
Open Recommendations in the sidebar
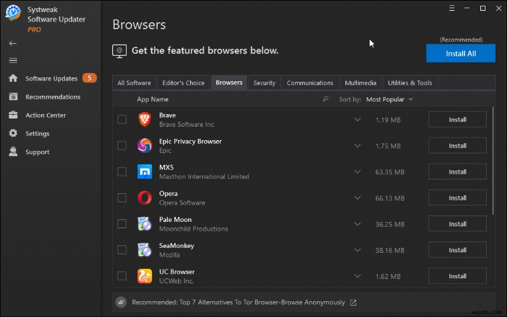(53, 97)
